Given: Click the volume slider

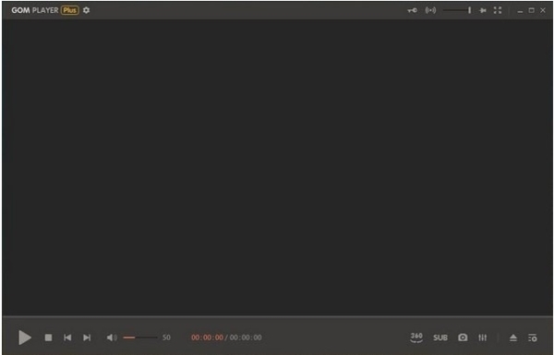Looking at the screenshot, I should [x=140, y=337].
